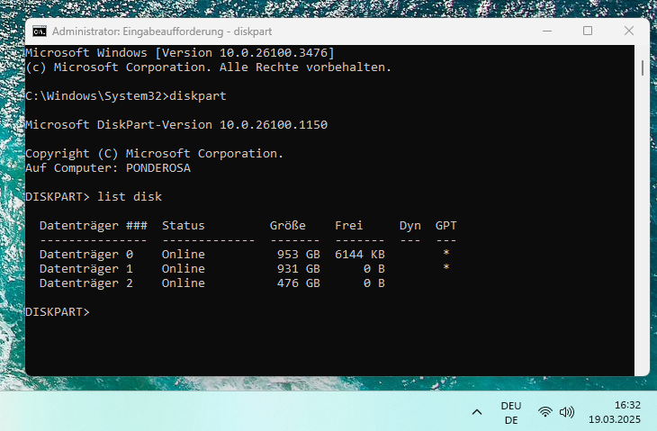Click 'Online' status of Datenträger 2
Screen dimensions: 657x431
point(183,283)
